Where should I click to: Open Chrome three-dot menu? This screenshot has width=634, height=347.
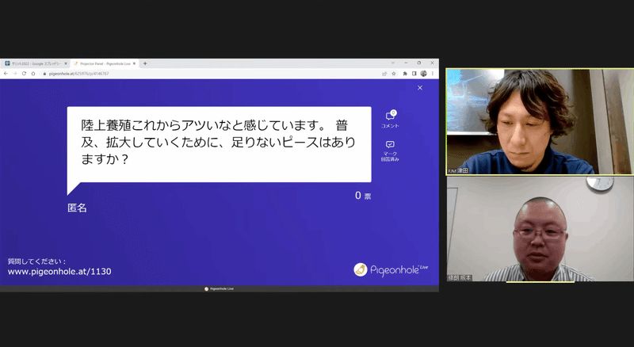tap(432, 74)
